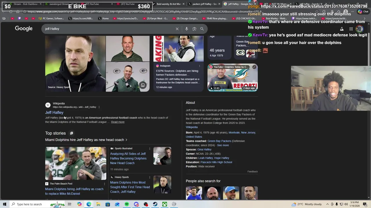Screen dimensions: 371x208
Task: Expand the description with Read more
Action: pos(118,122)
